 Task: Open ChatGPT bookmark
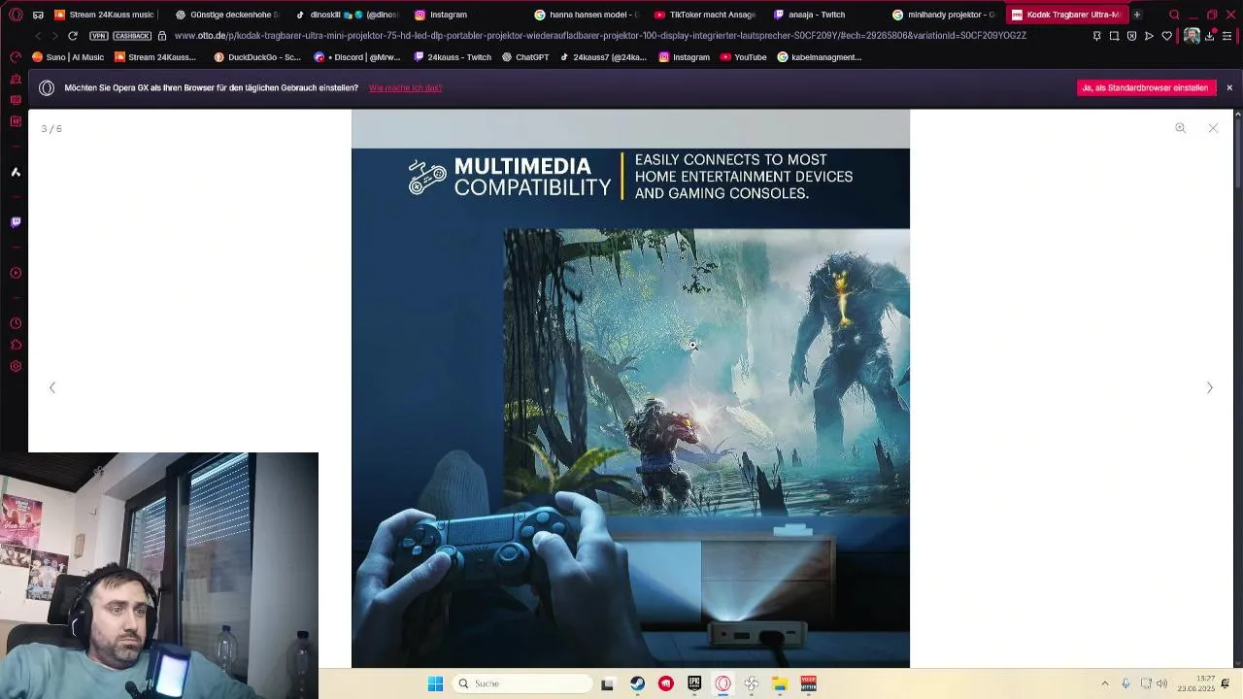tap(525, 57)
